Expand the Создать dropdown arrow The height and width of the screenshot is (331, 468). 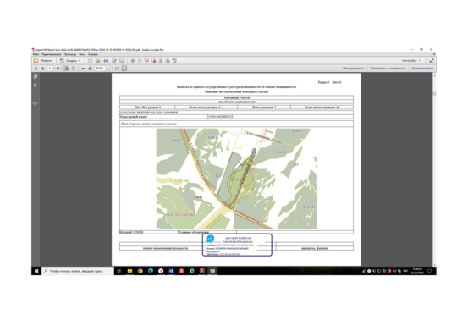point(79,61)
